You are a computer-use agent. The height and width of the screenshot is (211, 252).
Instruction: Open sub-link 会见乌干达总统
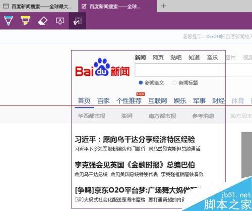91,174
